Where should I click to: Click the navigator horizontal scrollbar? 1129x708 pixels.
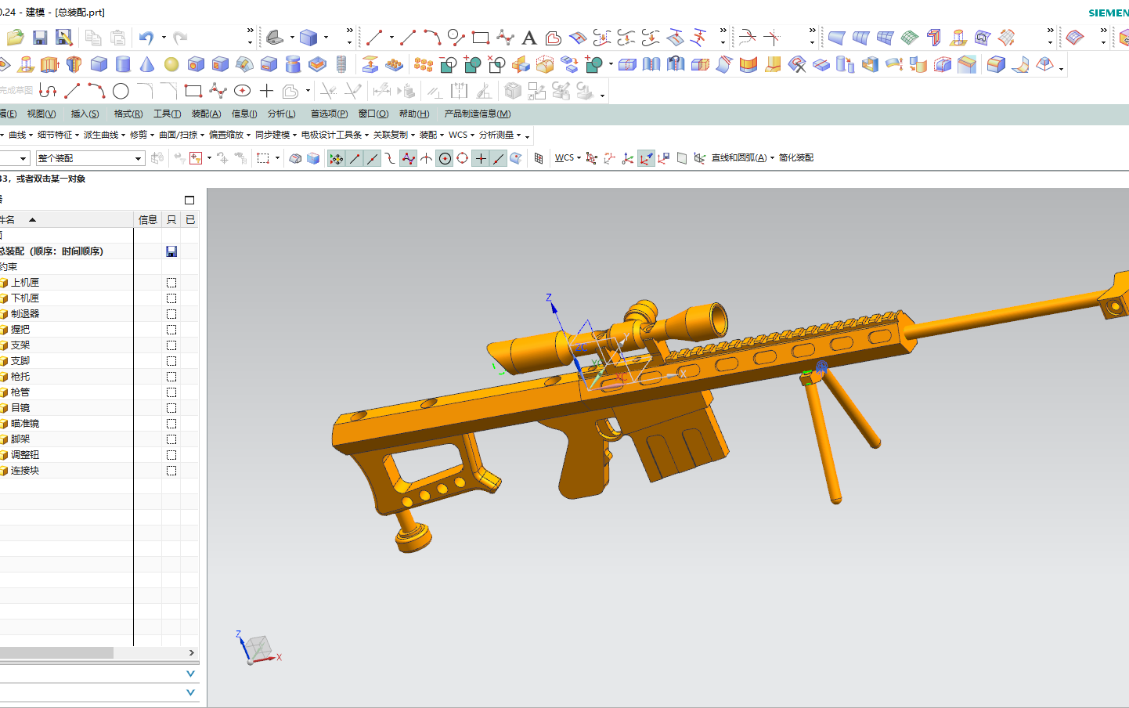pos(56,652)
